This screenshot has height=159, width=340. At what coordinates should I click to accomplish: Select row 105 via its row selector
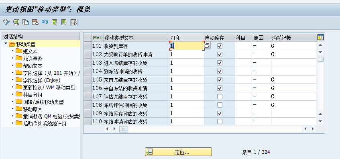[88, 79]
